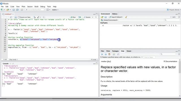
Task: Switch to the Files tab
Action: click(x=102, y=51)
